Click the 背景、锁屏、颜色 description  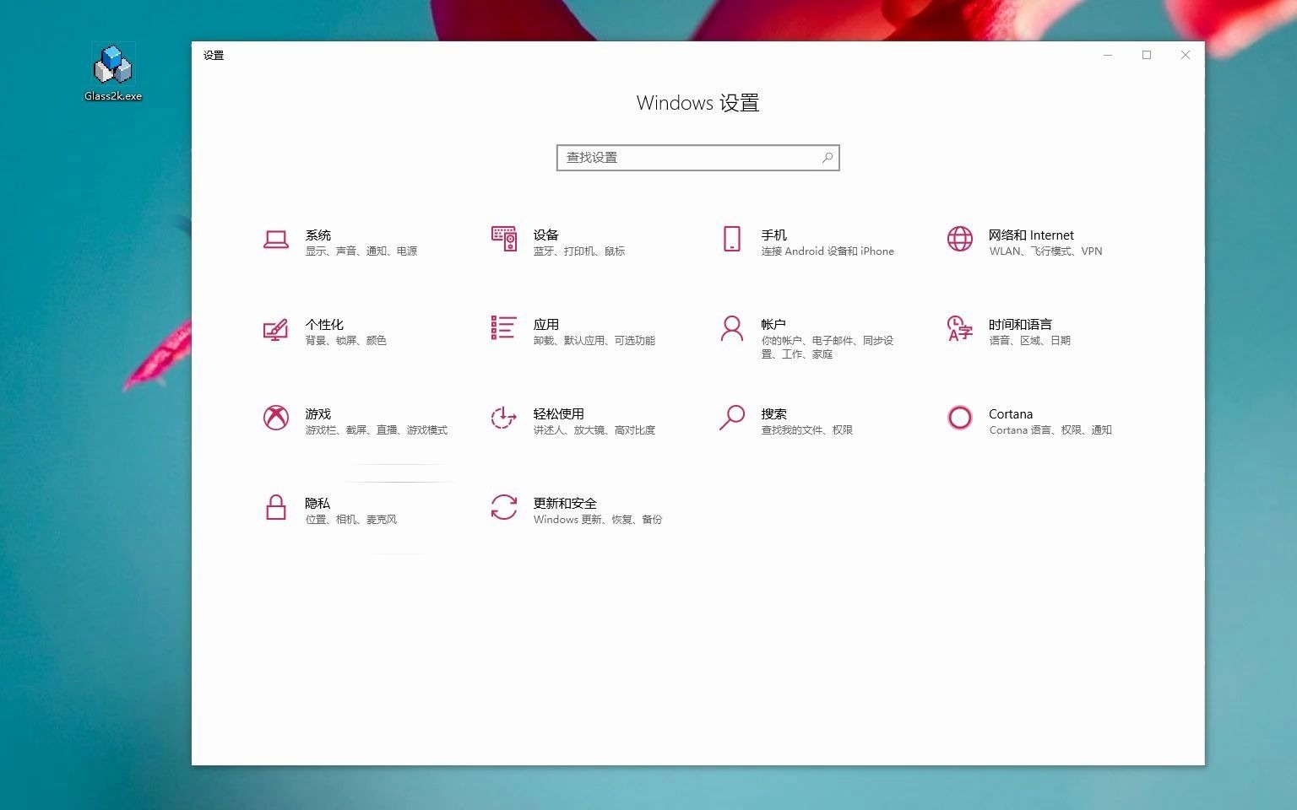point(346,341)
